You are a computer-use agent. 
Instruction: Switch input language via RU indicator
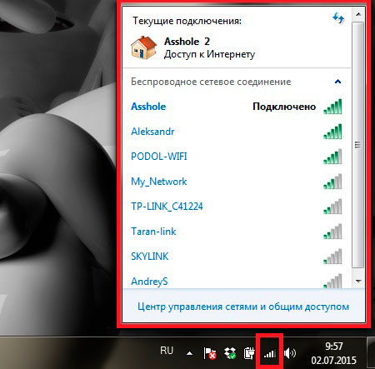[x=167, y=351]
